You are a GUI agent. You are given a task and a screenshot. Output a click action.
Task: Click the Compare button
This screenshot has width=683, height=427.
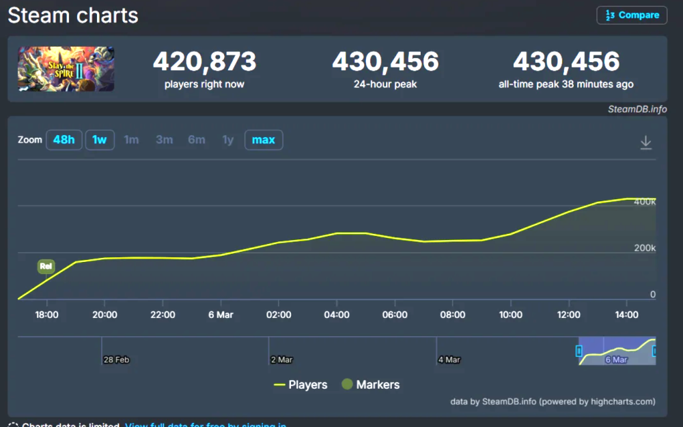click(x=632, y=15)
